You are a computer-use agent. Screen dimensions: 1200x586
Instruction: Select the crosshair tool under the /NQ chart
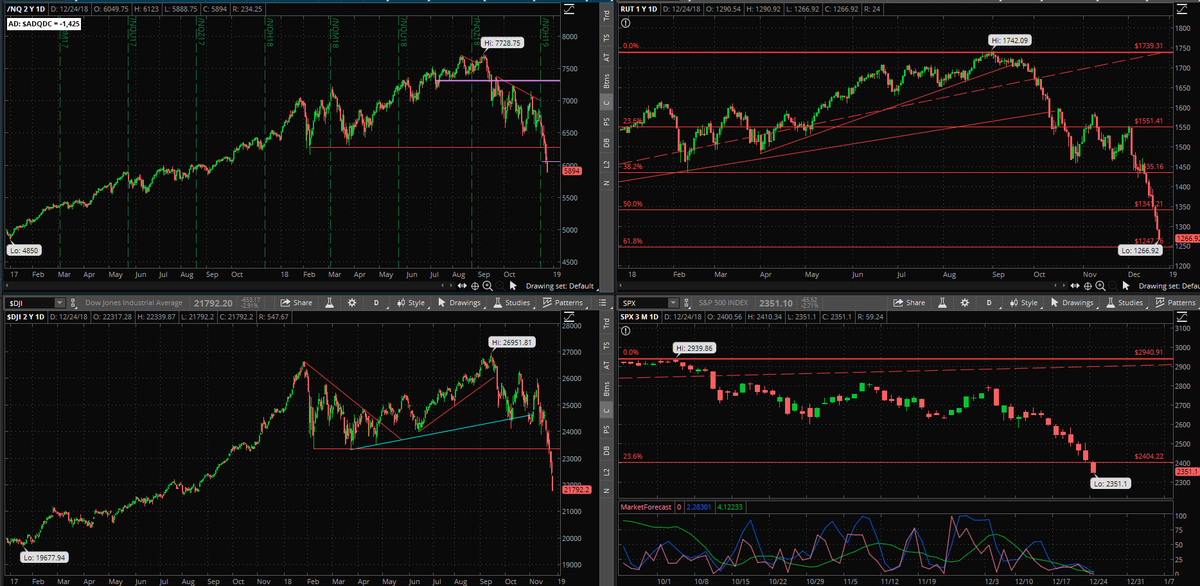[x=475, y=286]
